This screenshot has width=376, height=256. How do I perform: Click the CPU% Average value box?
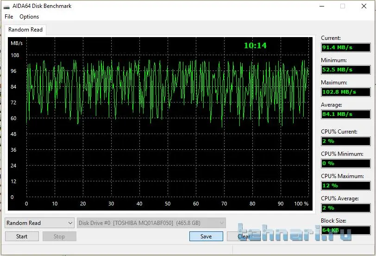click(345, 208)
